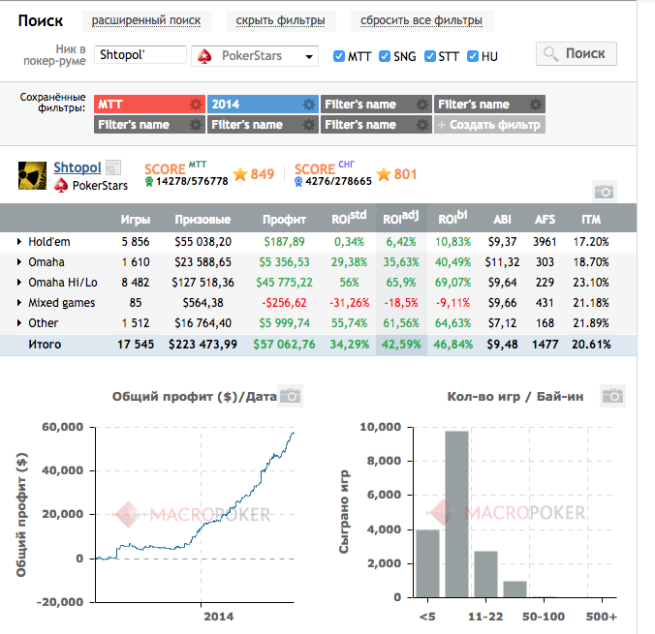This screenshot has width=655, height=634.
Task: Click the Поиск search button
Action: tap(577, 54)
